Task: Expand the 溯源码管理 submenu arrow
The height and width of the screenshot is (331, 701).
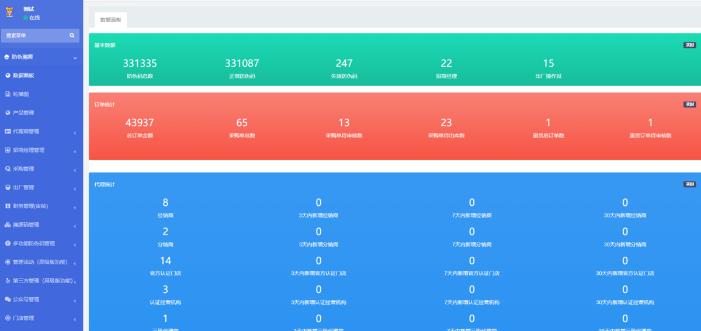Action: (75, 226)
